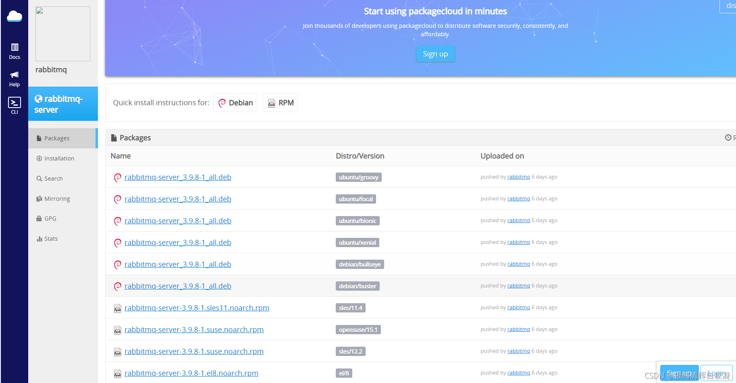The image size is (736, 383).
Task: Click the RPM icon in sles/12.2 row
Action: (118, 352)
